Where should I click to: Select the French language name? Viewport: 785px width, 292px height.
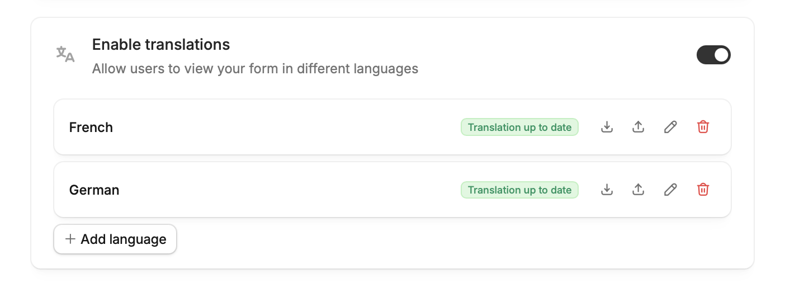point(91,127)
